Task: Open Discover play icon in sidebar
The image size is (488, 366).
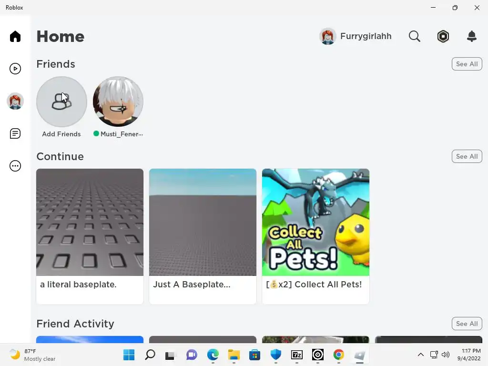Action: click(x=15, y=69)
